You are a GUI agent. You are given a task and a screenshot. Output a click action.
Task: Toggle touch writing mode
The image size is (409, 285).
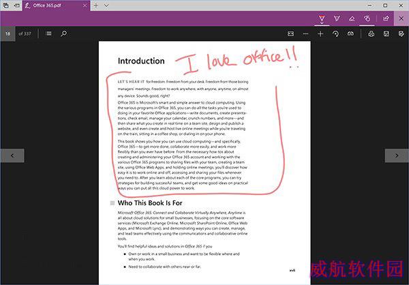click(x=367, y=18)
